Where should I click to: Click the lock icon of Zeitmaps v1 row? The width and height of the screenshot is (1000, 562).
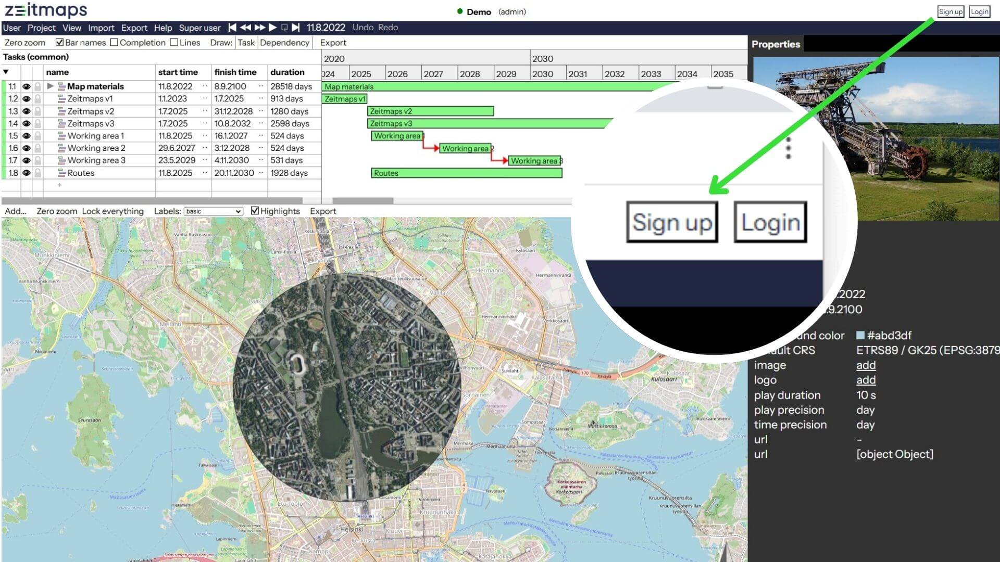[38, 99]
